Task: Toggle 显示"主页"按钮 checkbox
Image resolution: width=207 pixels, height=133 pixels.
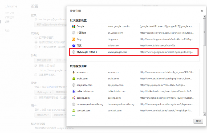Action: pyautogui.click(x=36, y=66)
